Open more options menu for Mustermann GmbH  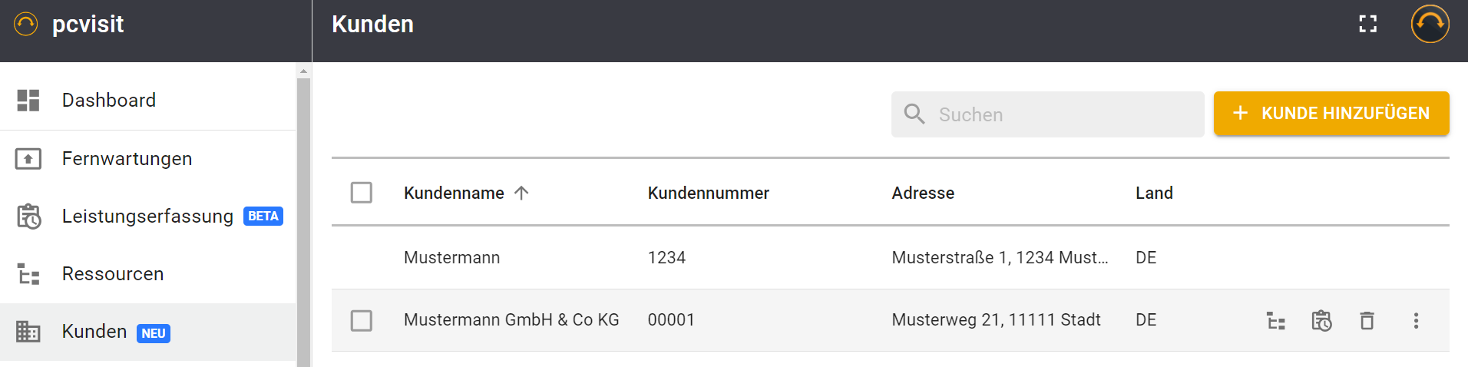pyautogui.click(x=1416, y=321)
